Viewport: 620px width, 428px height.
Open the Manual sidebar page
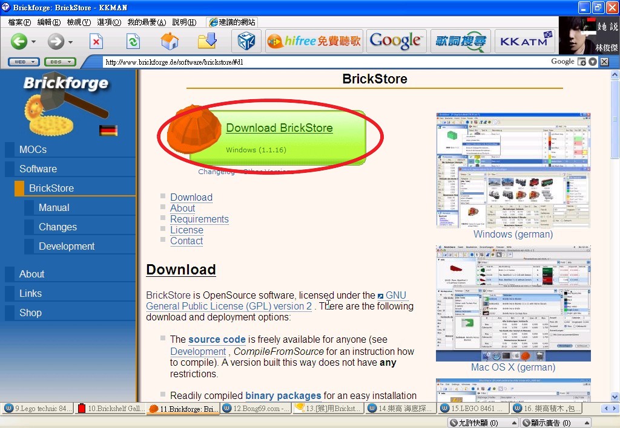(54, 208)
